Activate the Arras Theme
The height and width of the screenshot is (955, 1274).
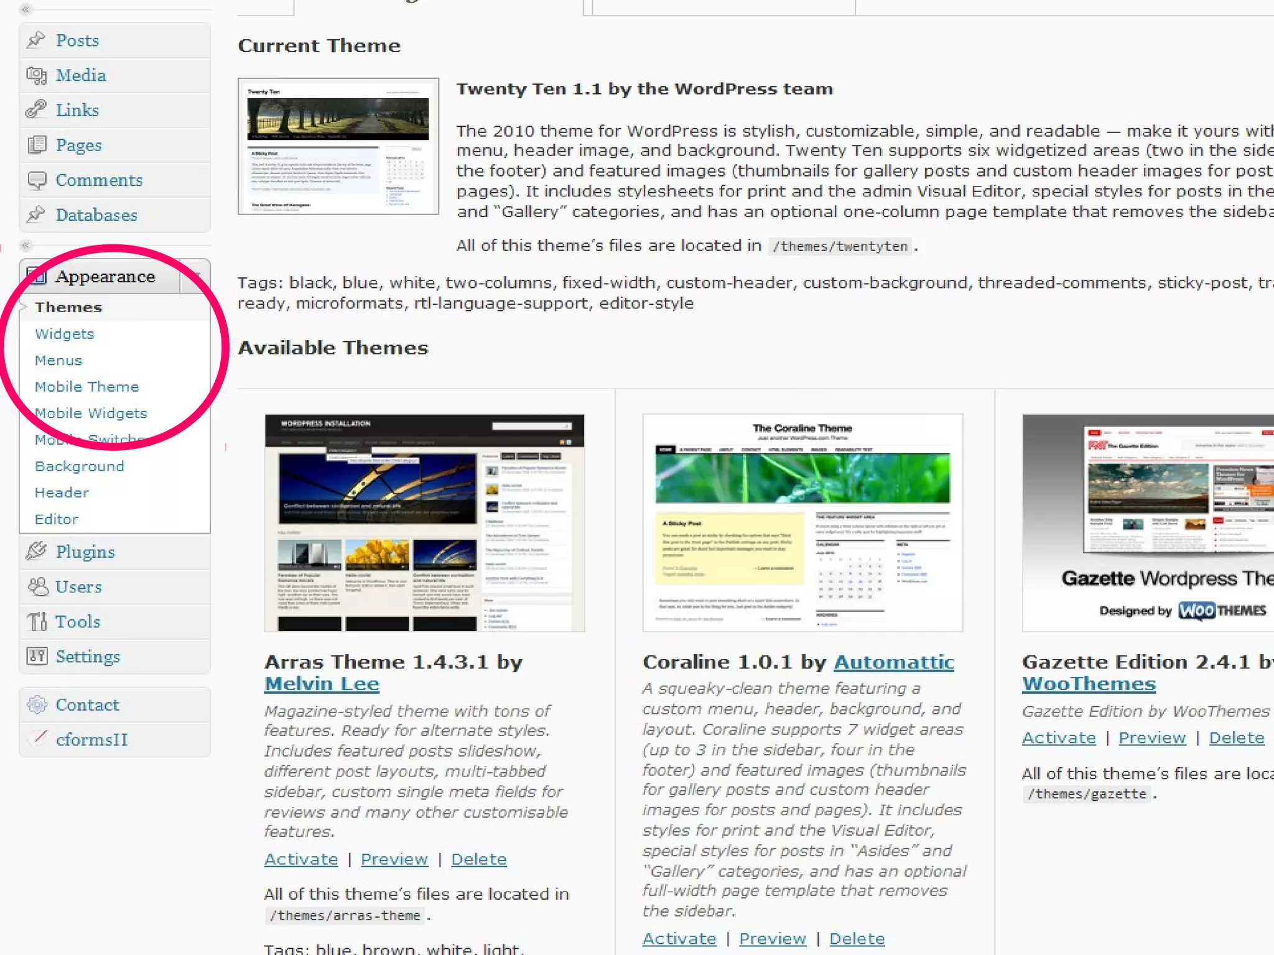click(300, 859)
